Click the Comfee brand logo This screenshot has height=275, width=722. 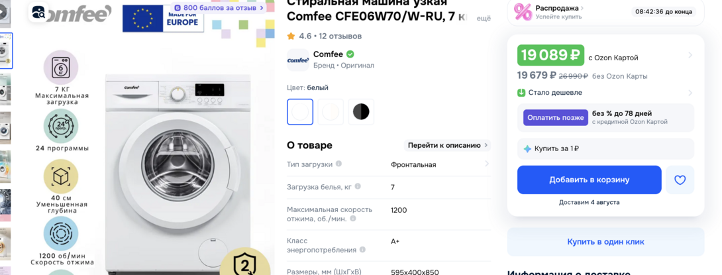[x=298, y=60]
